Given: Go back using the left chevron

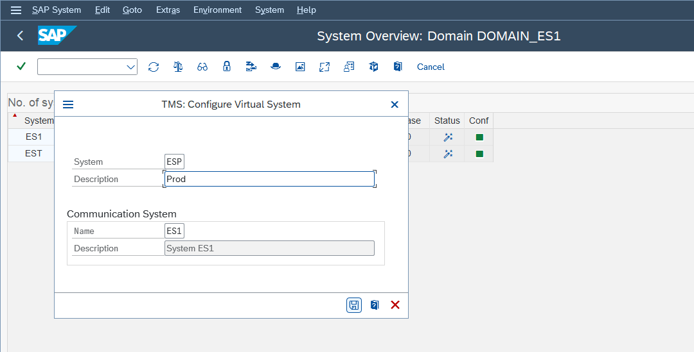Looking at the screenshot, I should coord(20,35).
